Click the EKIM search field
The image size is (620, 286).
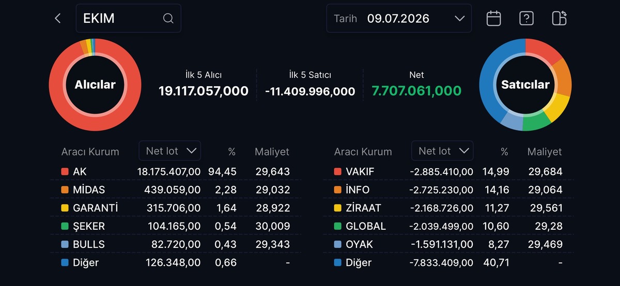coord(129,19)
